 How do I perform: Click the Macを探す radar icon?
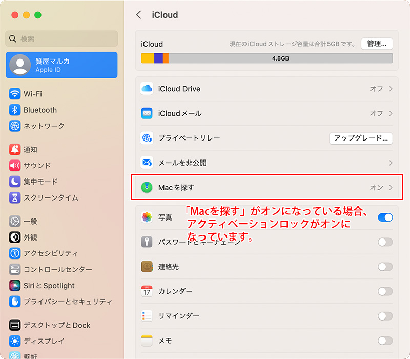tap(147, 187)
